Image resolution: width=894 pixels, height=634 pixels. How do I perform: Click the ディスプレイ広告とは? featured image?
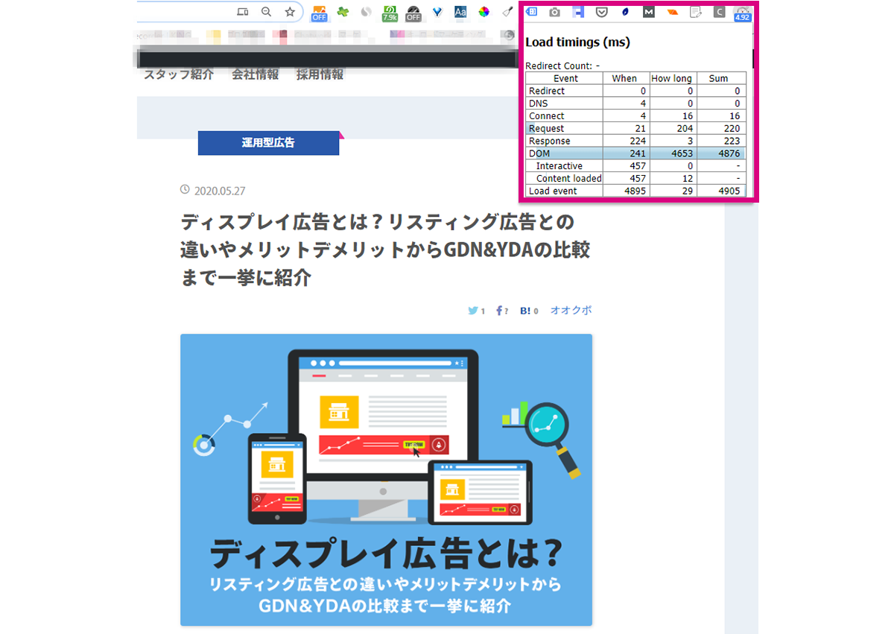click(386, 480)
